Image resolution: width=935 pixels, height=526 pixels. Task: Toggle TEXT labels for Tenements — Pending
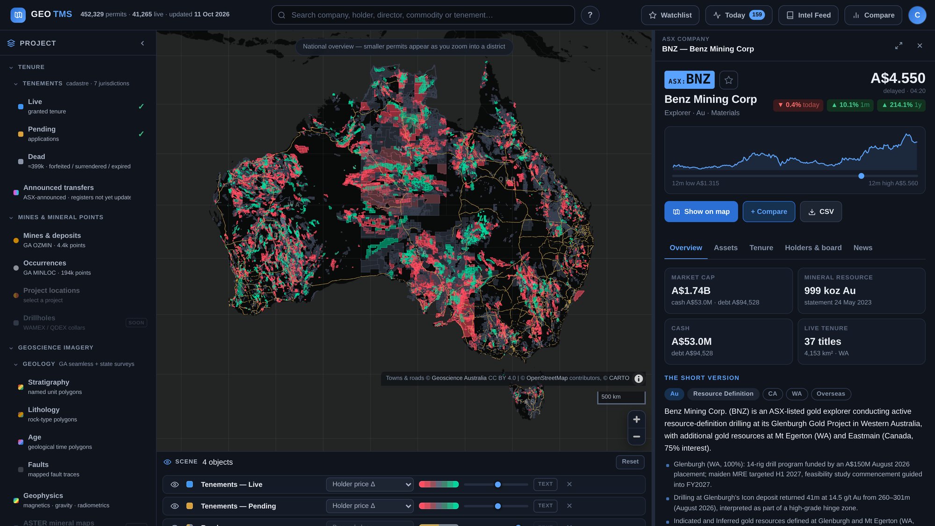click(545, 506)
